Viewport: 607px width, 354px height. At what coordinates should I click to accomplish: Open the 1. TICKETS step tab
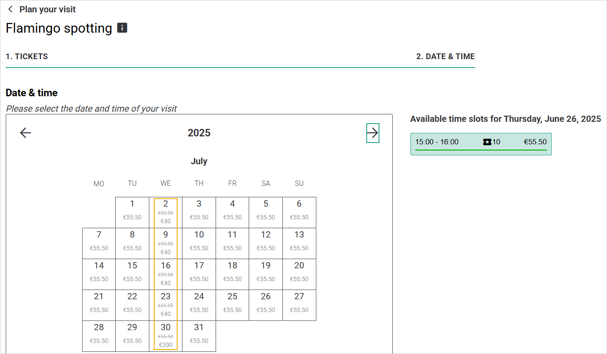27,56
